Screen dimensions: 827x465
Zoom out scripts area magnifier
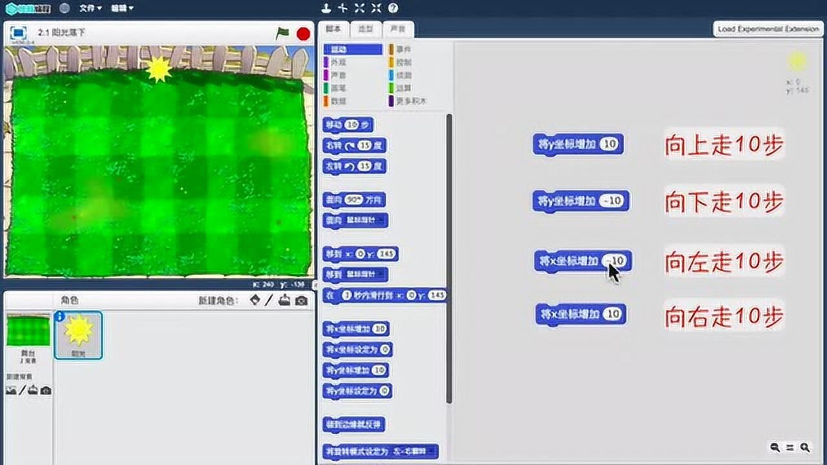click(775, 447)
